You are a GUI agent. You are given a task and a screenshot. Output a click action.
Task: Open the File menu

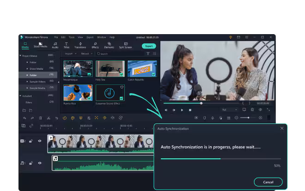coord(56,37)
